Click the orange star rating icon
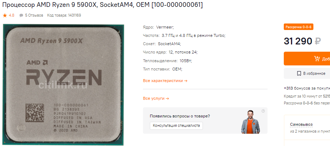The width and height of the screenshot is (330, 146). click(5, 16)
